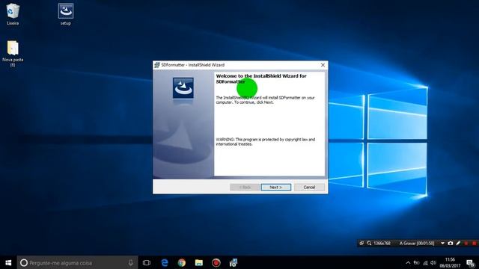Click the A Gravar recording timer text

(x=417, y=243)
